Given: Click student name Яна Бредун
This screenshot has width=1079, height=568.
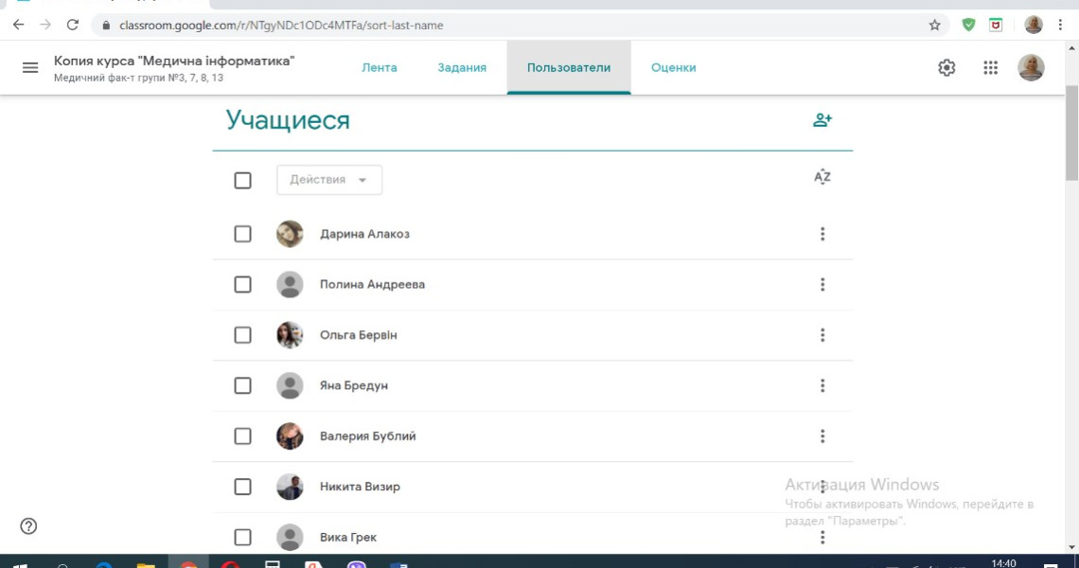Looking at the screenshot, I should click(x=354, y=385).
